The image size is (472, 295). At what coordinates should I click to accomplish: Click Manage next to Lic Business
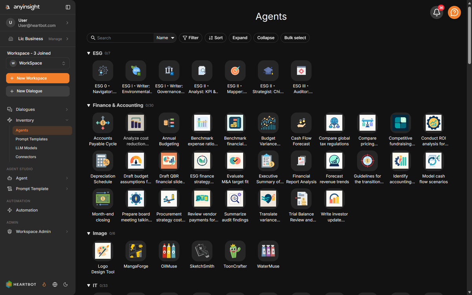[55, 39]
